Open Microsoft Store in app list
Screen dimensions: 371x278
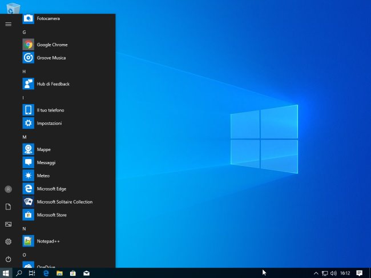(x=51, y=215)
